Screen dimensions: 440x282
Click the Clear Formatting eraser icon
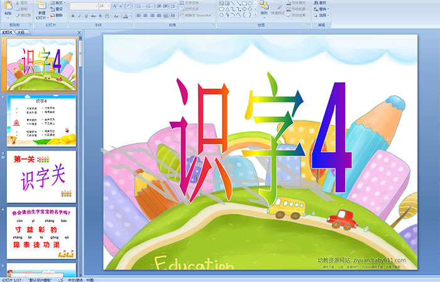coord(129,6)
